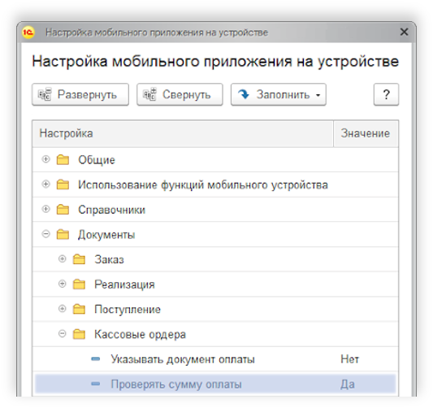Select the Кассовые ордера row label
Screen dimensions: 433x408
click(140, 334)
